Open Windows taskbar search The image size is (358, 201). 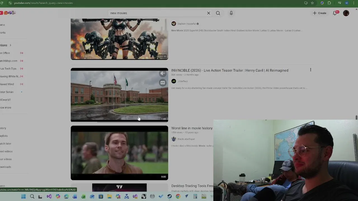click(32, 197)
